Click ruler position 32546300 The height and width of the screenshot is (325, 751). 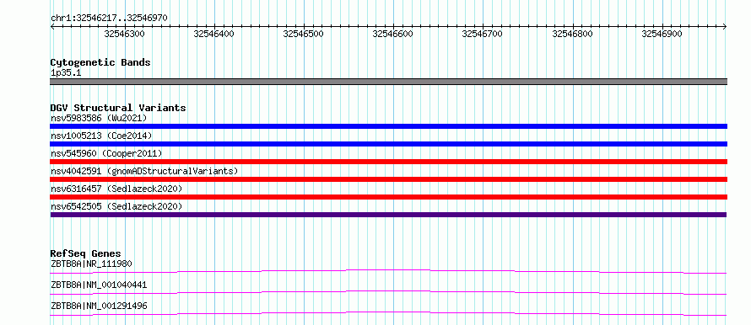[125, 34]
